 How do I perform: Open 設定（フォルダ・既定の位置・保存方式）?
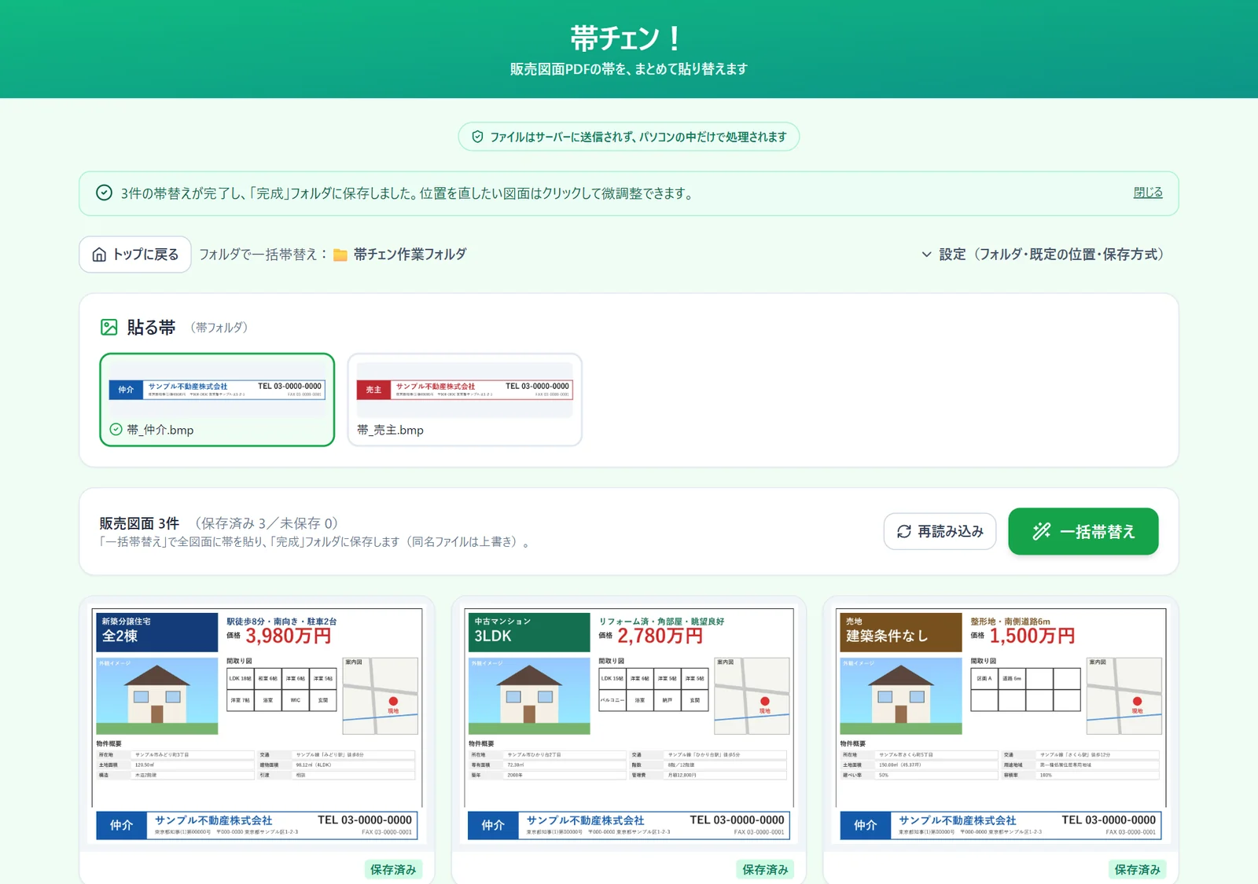1043,255
